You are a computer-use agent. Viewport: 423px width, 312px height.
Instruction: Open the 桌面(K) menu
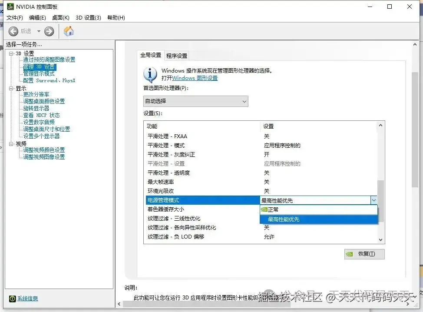[x=61, y=17]
